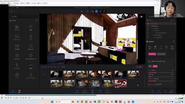
Task: Open the HDRI environments library category
Action: point(17,47)
